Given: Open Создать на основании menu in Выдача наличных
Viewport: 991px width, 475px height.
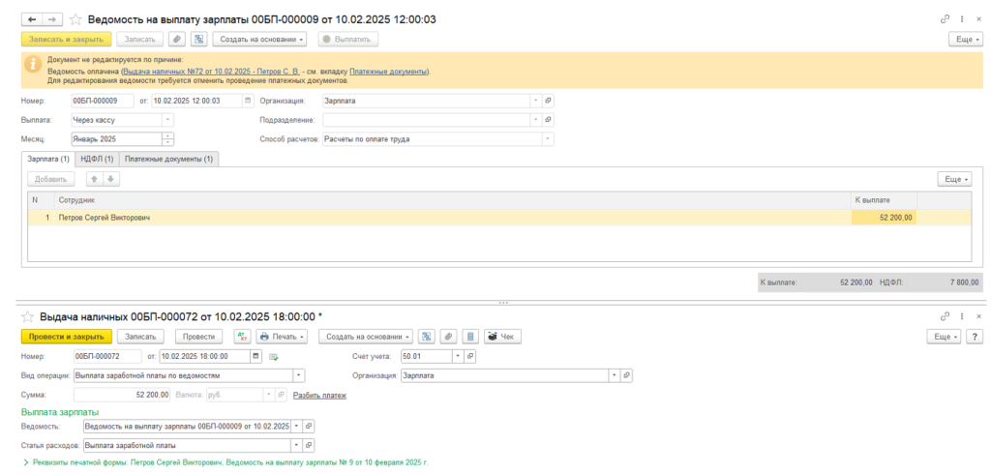Looking at the screenshot, I should pos(367,337).
